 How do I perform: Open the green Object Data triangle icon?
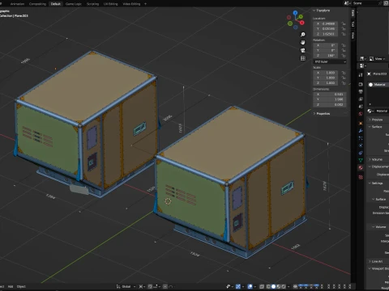pos(361,160)
